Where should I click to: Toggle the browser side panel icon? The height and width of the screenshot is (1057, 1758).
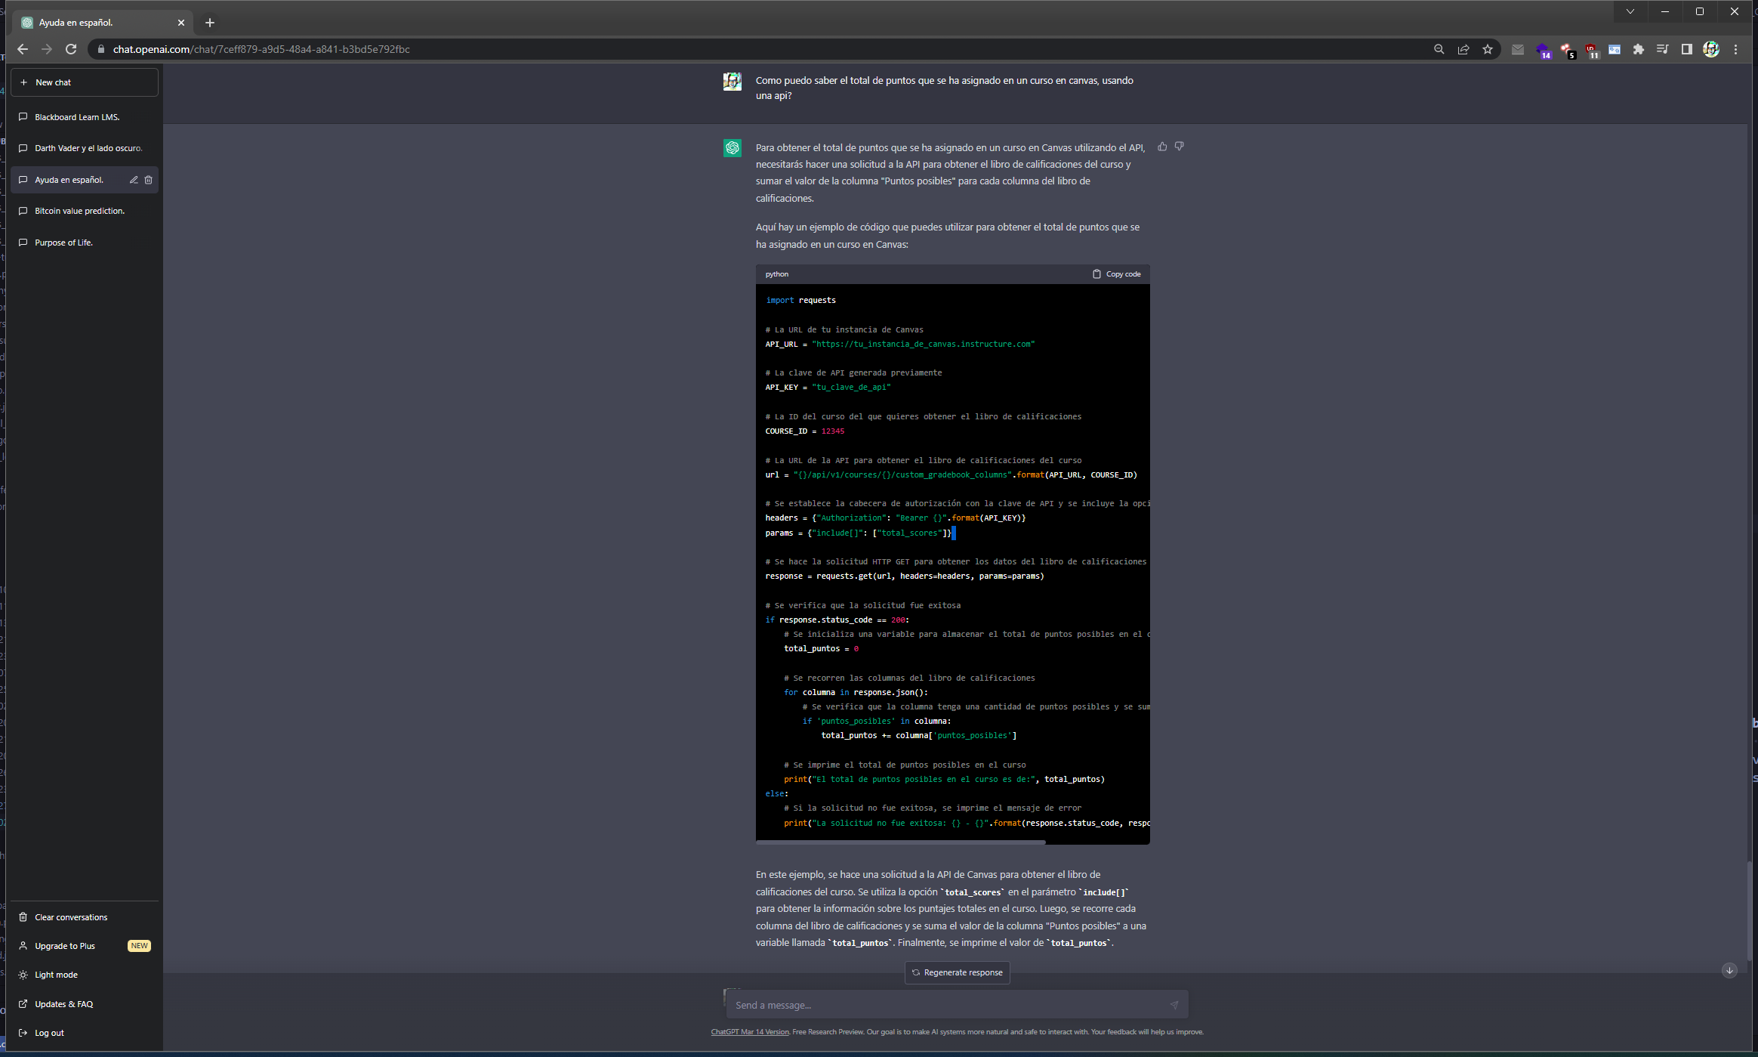click(x=1686, y=49)
